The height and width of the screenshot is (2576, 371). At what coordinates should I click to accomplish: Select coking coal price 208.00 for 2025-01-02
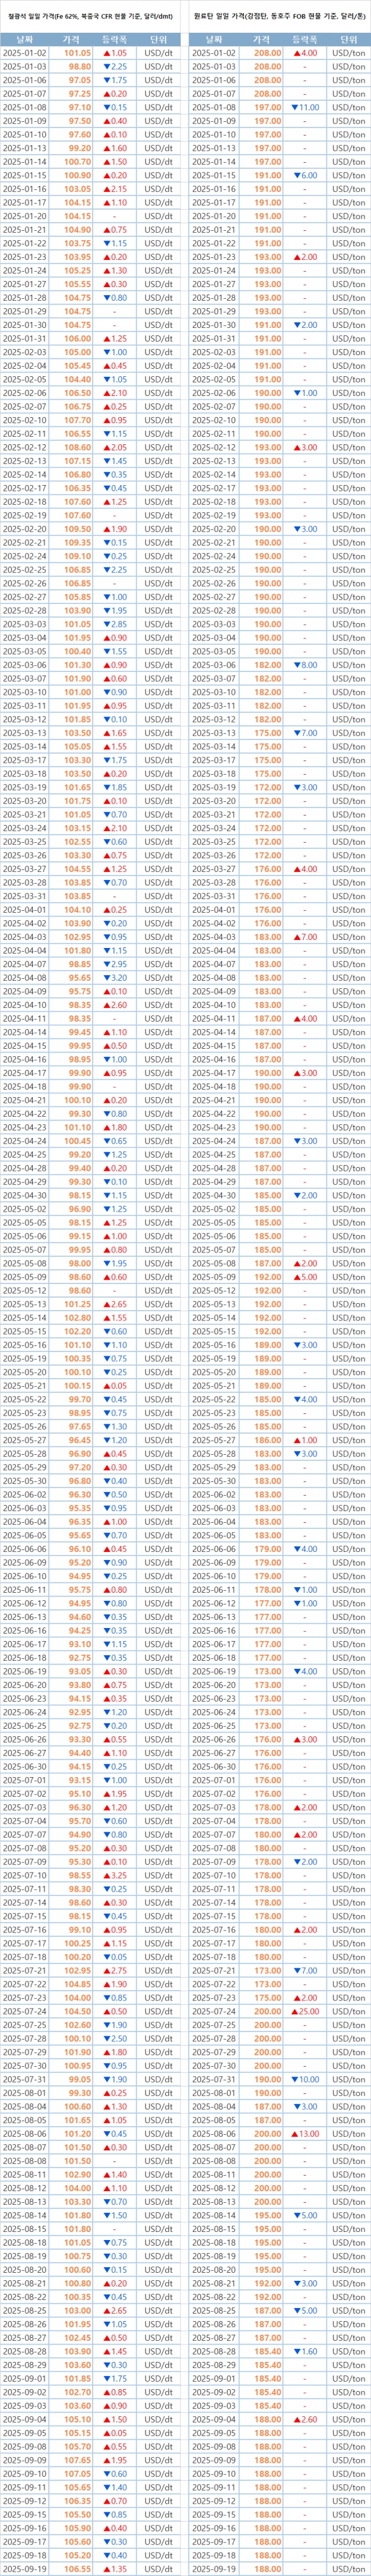267,53
